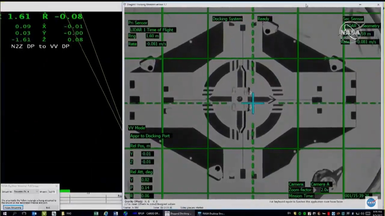Viewport: 385px width, 216px height.
Task: Click the Mission Time value '001/15:39:26'
Action: (x=357, y=196)
